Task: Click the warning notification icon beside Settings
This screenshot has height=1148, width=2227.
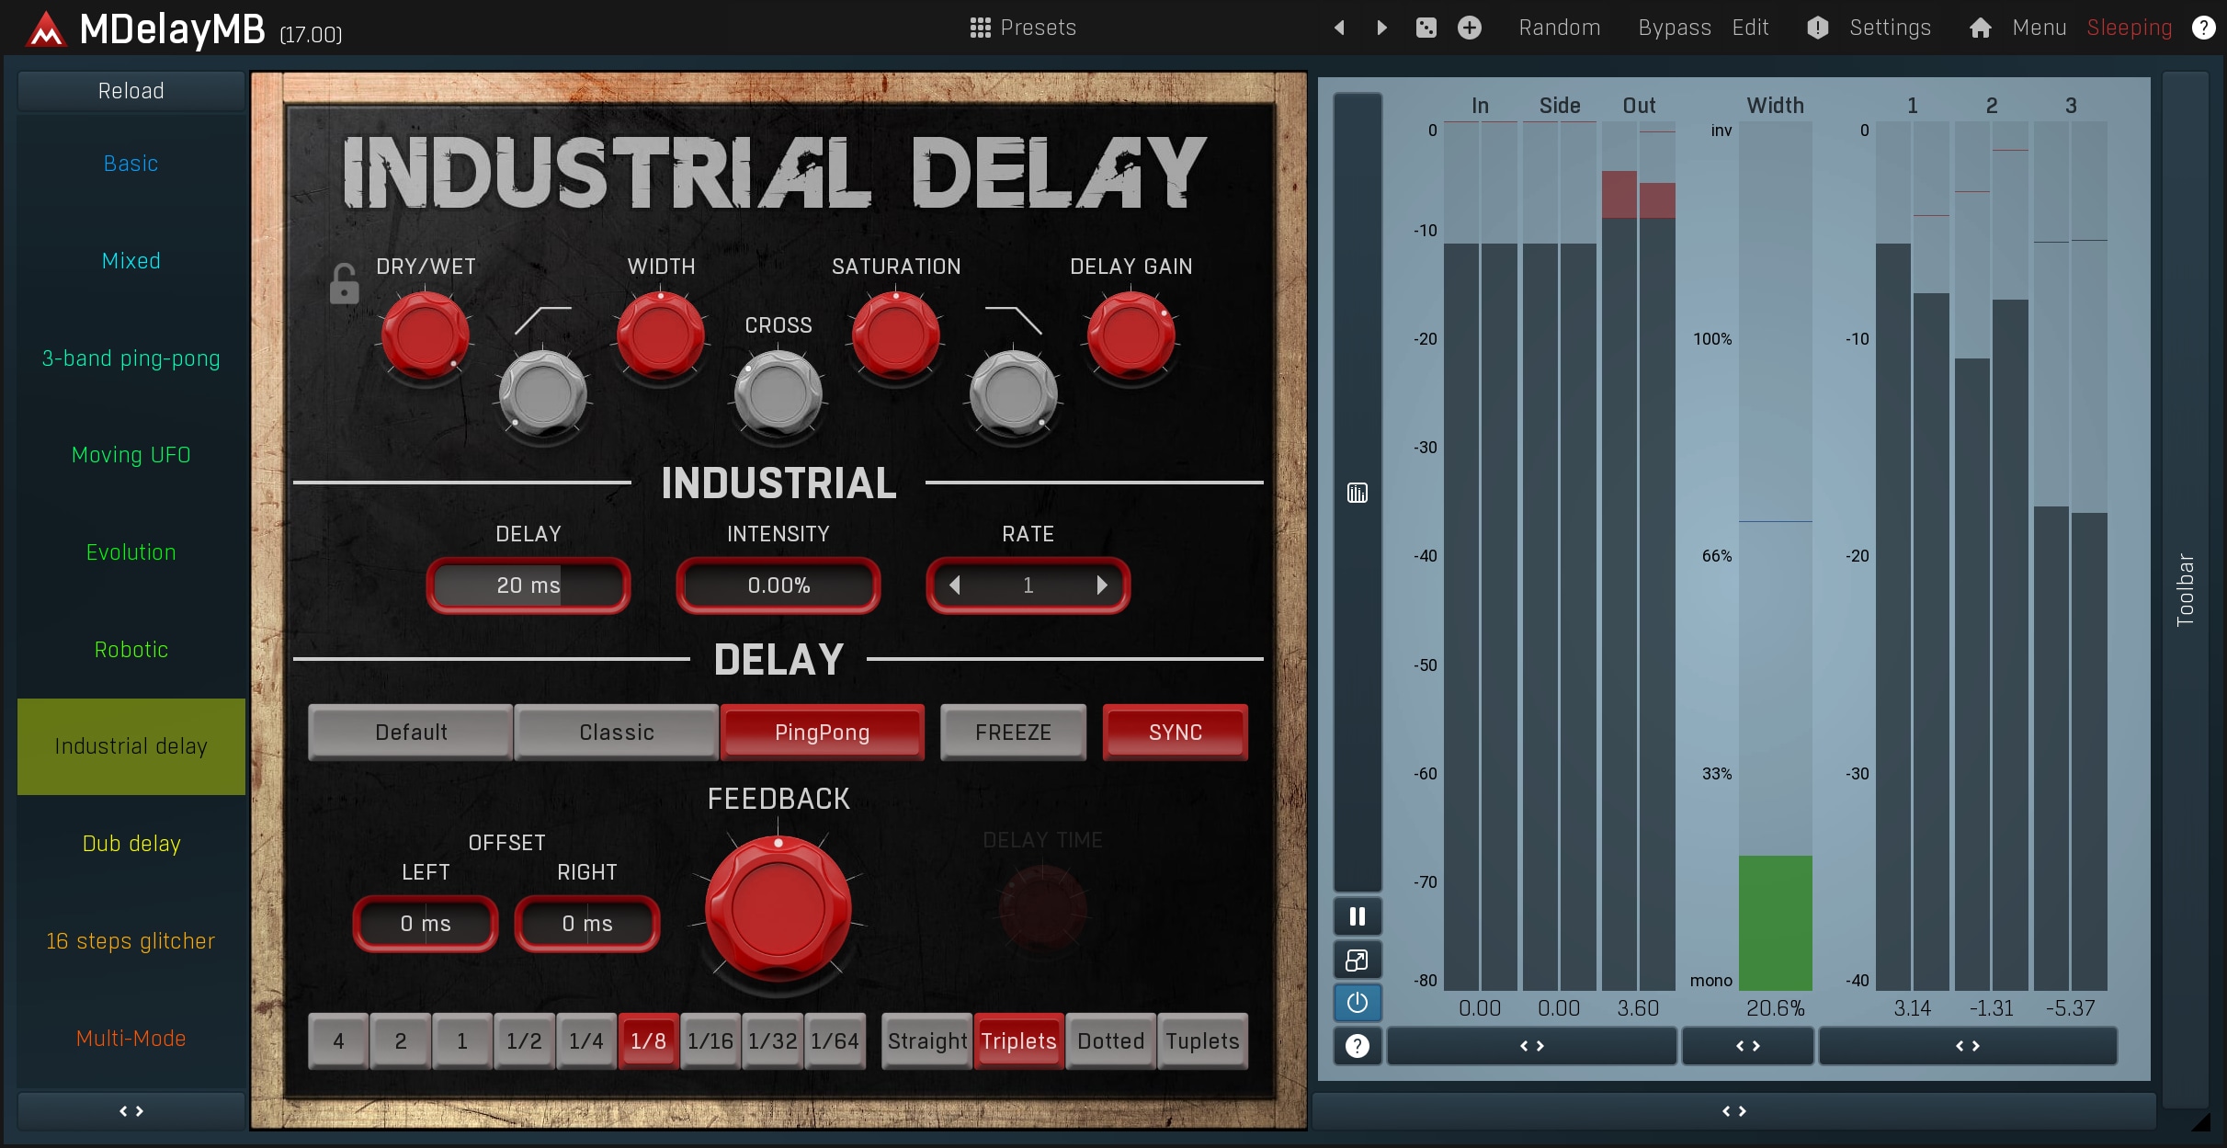Action: point(1815,28)
